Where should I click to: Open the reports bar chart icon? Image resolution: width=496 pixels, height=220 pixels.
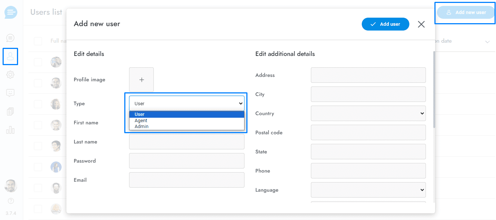click(x=10, y=130)
